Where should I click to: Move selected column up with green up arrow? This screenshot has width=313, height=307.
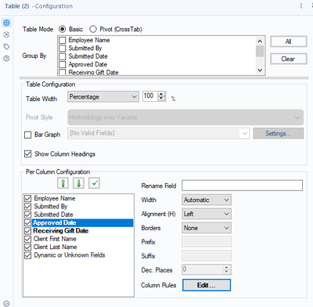click(63, 183)
